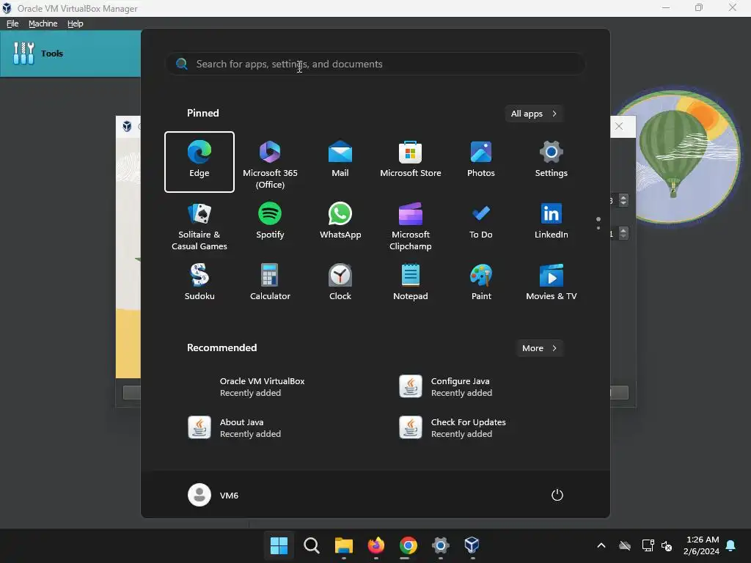Open Settings from the taskbar
This screenshot has width=751, height=563.
[440, 545]
